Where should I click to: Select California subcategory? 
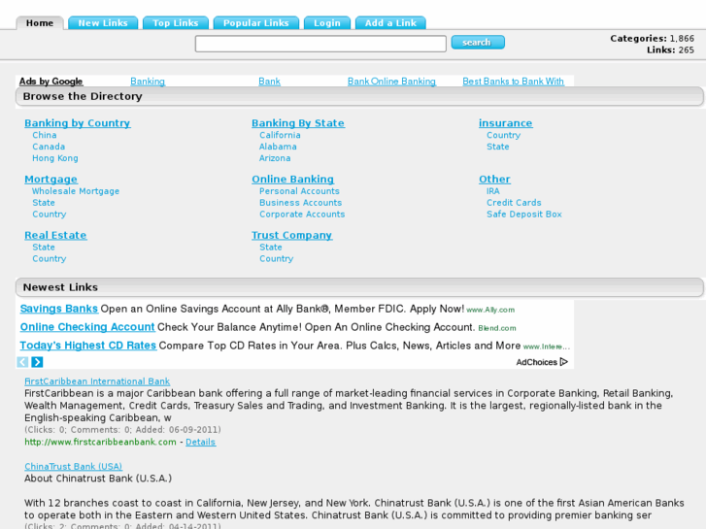(280, 135)
